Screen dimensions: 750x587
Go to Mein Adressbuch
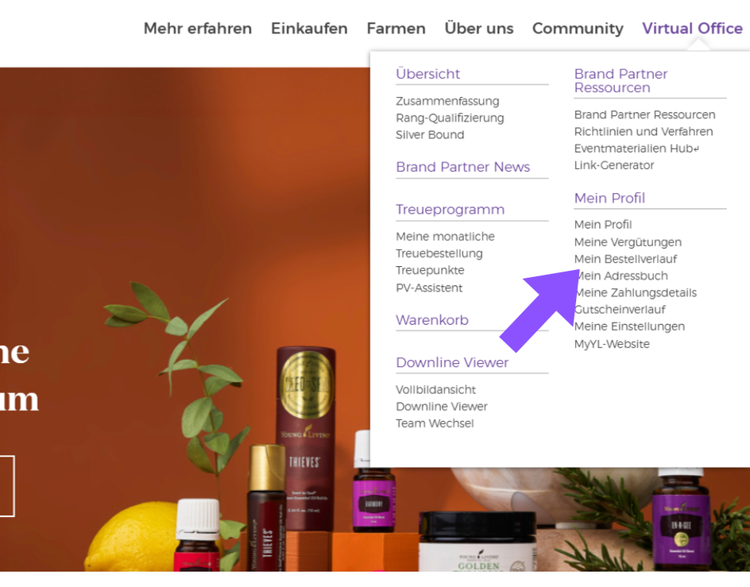pos(621,276)
